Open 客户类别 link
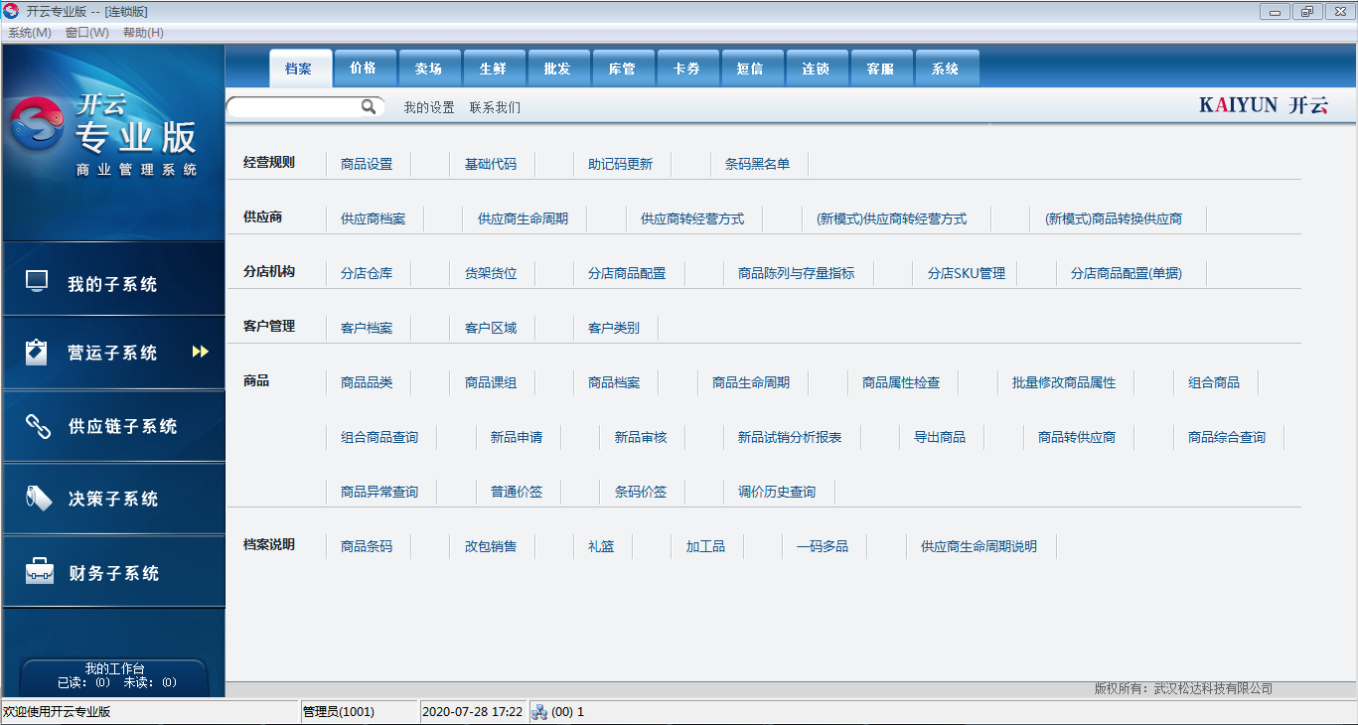This screenshot has height=725, width=1358. [x=614, y=328]
